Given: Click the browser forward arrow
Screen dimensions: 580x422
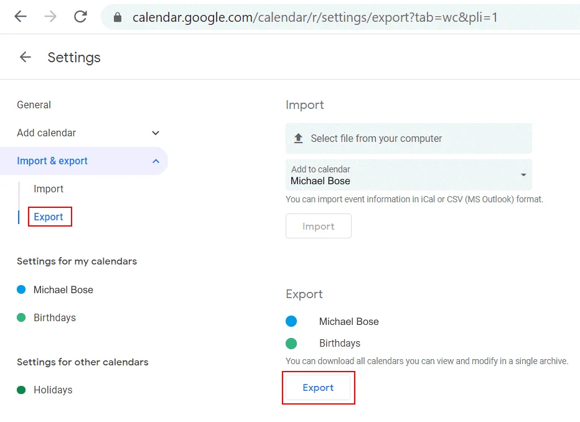Looking at the screenshot, I should click(50, 17).
